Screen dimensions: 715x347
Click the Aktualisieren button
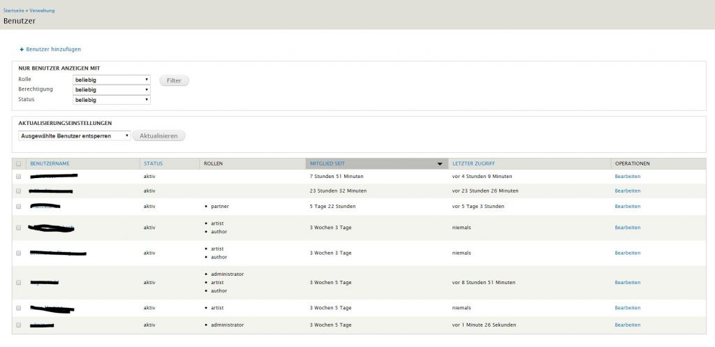pos(159,135)
